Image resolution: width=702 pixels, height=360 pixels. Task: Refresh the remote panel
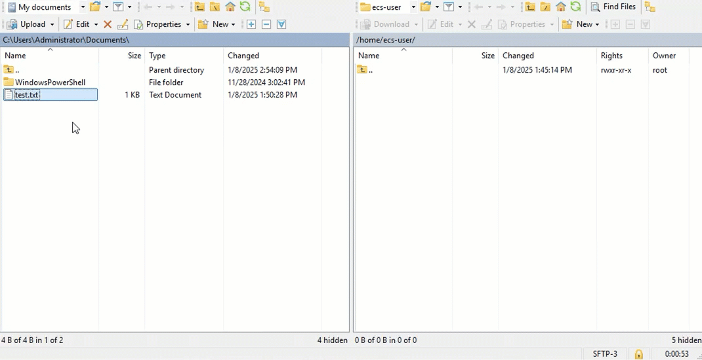(x=576, y=7)
